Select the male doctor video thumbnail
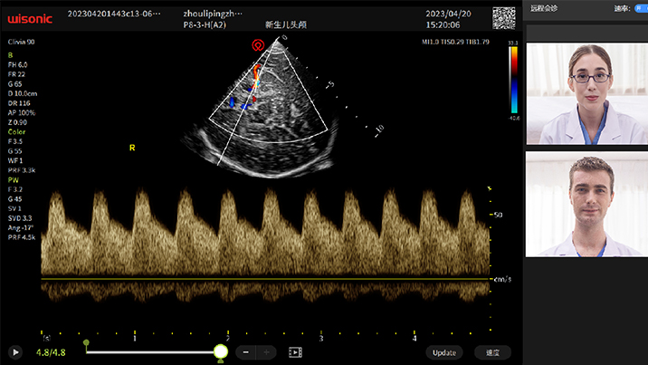This screenshot has width=648, height=365. click(x=586, y=204)
